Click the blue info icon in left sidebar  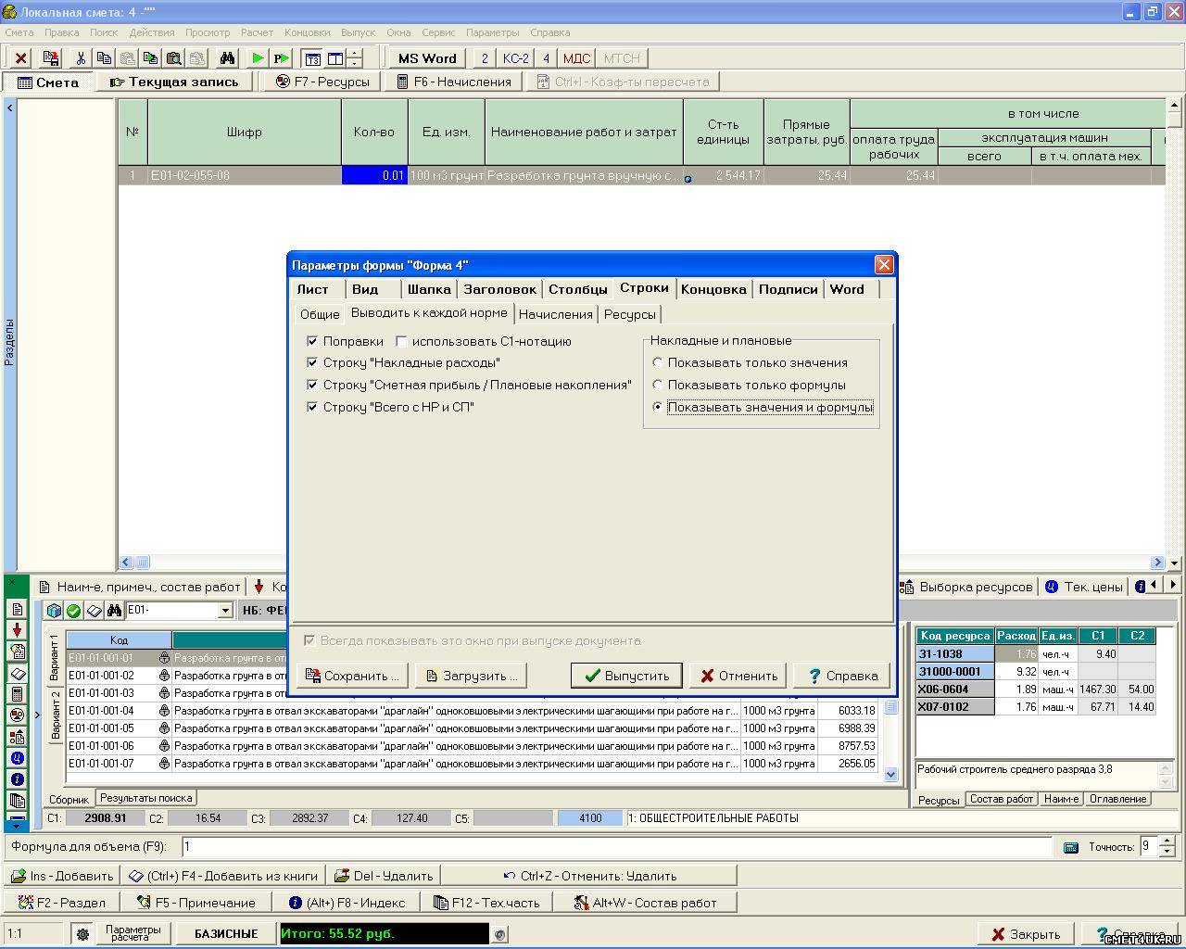[x=17, y=779]
